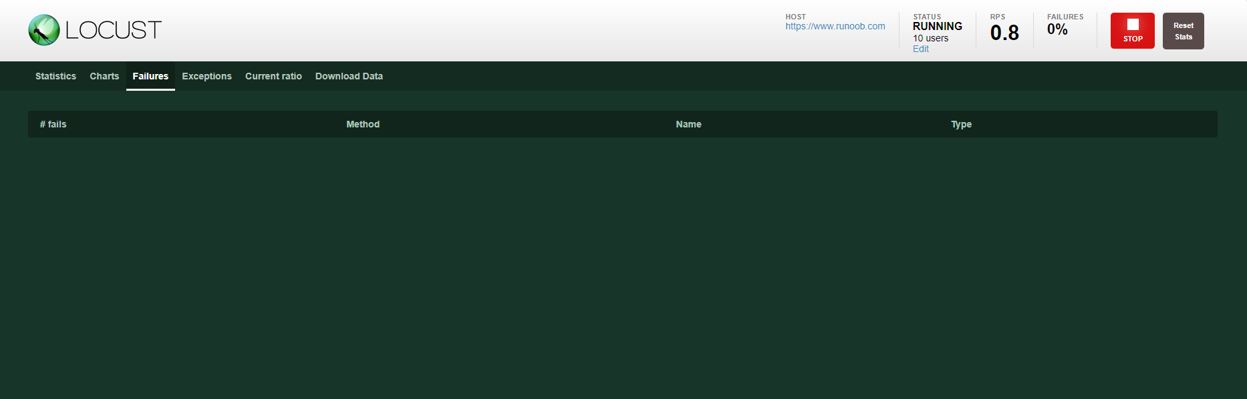Switch to the Statistics tab
Screen dimensions: 1247x399
click(55, 76)
